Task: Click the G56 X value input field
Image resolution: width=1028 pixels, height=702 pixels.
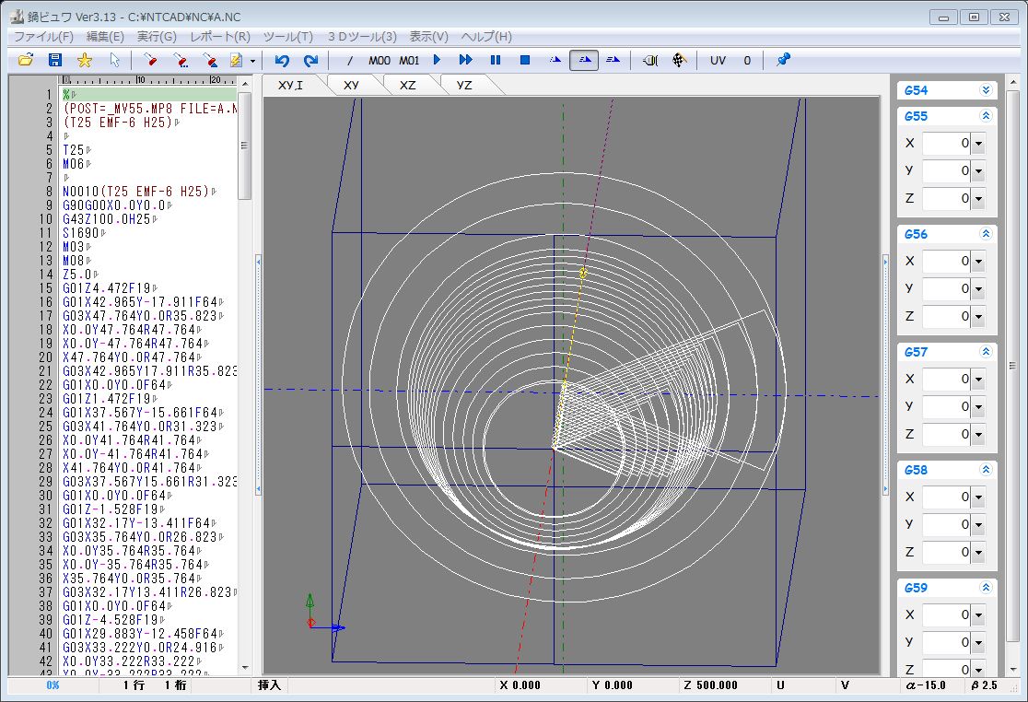Action: point(947,262)
